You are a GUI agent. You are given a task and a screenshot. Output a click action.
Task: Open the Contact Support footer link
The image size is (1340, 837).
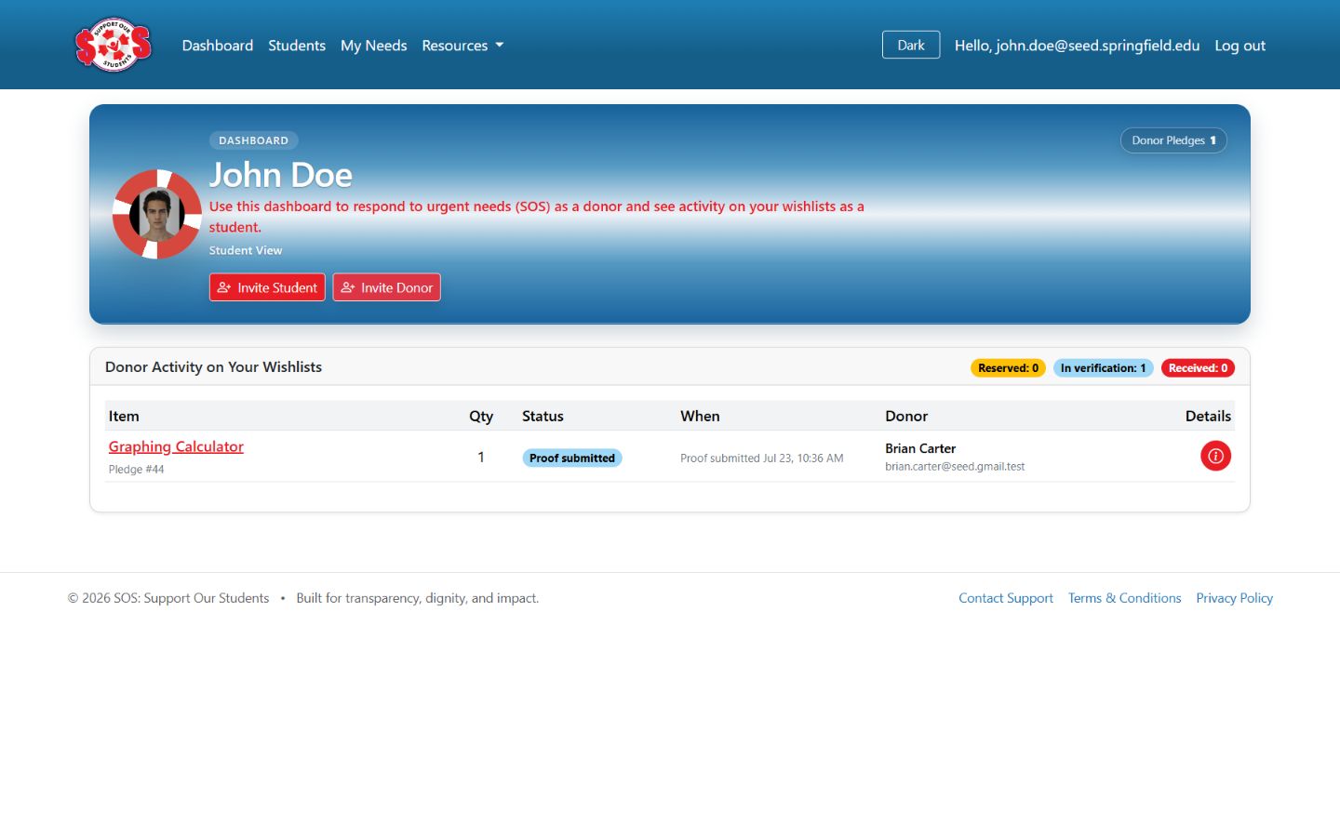1006,598
